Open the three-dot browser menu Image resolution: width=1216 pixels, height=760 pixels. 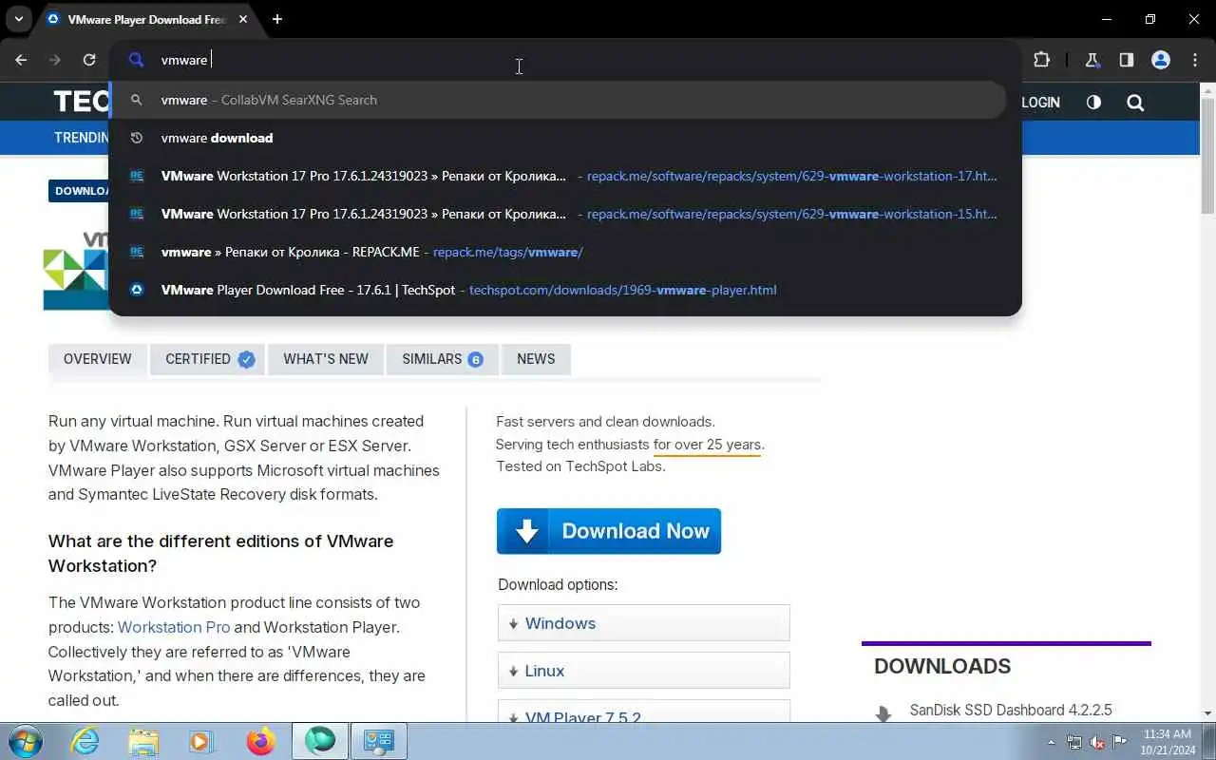[1194, 60]
